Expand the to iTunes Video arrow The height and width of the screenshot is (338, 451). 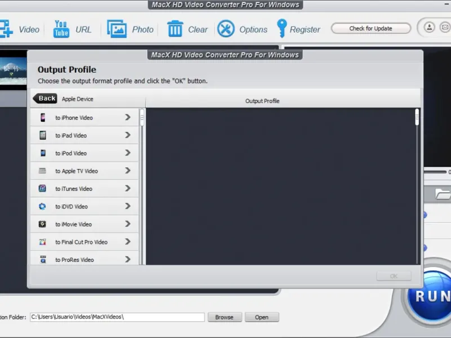pos(128,188)
